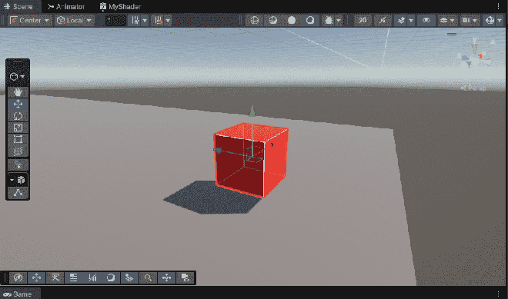508x299 pixels.
Task: Switch to the MyShader tab
Action: pyautogui.click(x=120, y=6)
